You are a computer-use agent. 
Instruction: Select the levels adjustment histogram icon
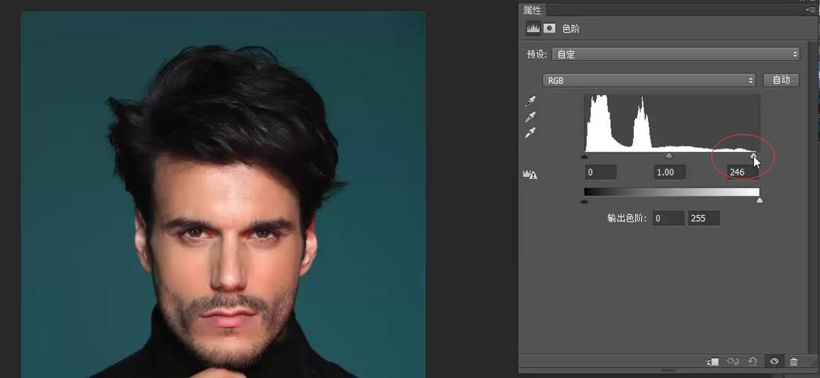click(x=533, y=29)
